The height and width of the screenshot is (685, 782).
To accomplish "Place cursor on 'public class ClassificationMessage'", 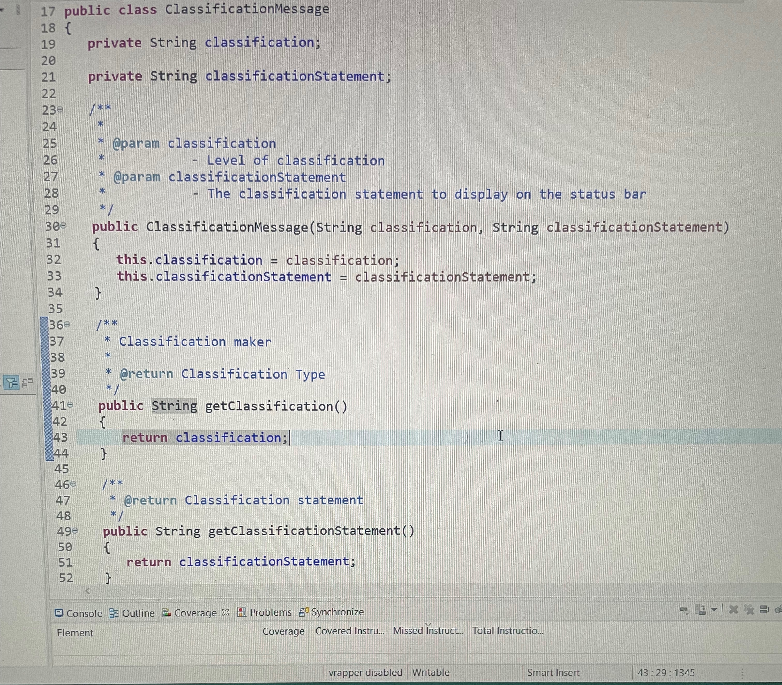I will [197, 9].
